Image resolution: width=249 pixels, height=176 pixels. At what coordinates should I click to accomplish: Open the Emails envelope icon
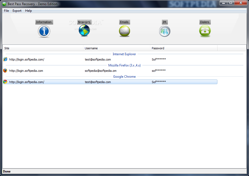pos(124,31)
